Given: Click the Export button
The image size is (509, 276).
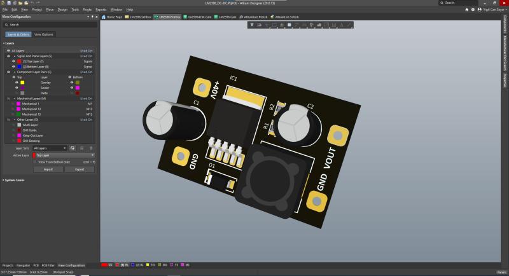Looking at the screenshot, I should click(x=80, y=169).
